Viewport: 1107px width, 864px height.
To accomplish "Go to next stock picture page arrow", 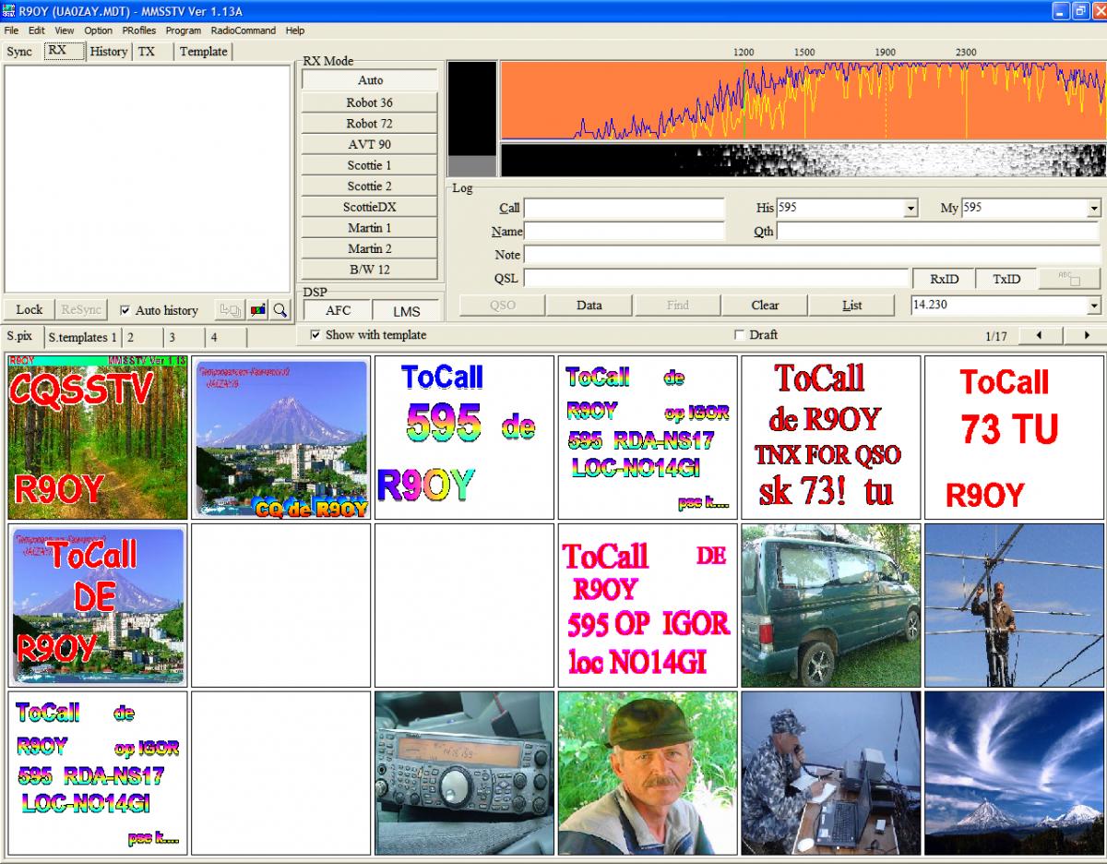I will (1087, 336).
